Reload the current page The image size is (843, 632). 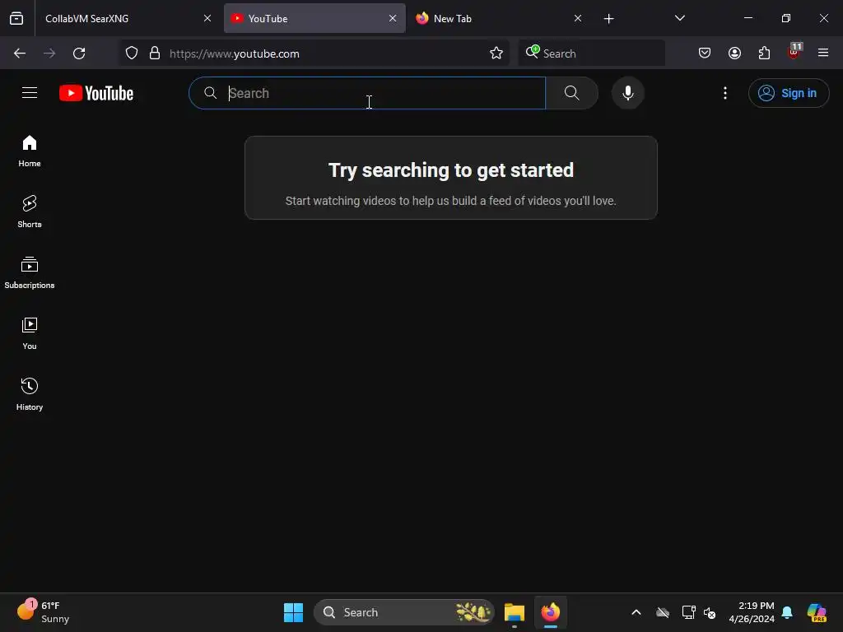tap(79, 53)
